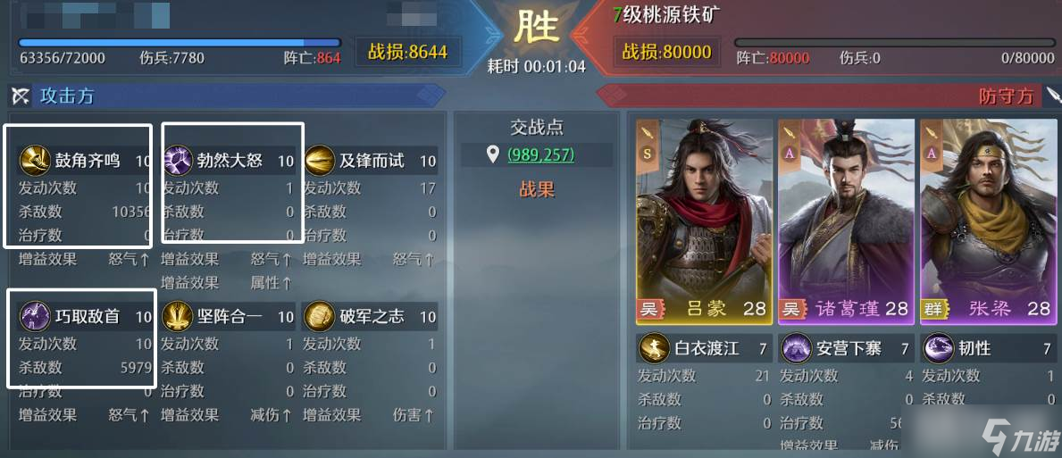Click the attacker troop strength bar
Image resolution: width=1062 pixels, height=458 pixels.
180,43
